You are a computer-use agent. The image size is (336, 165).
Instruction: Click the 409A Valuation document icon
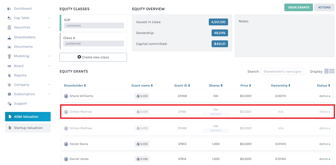point(10,117)
